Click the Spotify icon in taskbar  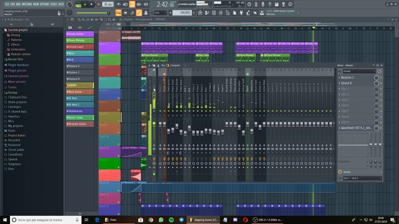pyautogui.click(x=171, y=220)
